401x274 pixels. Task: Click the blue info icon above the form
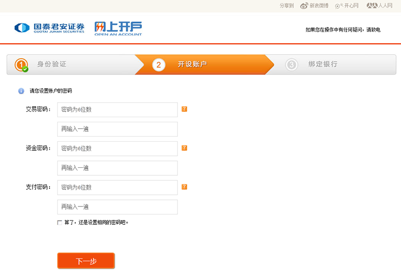[21, 91]
